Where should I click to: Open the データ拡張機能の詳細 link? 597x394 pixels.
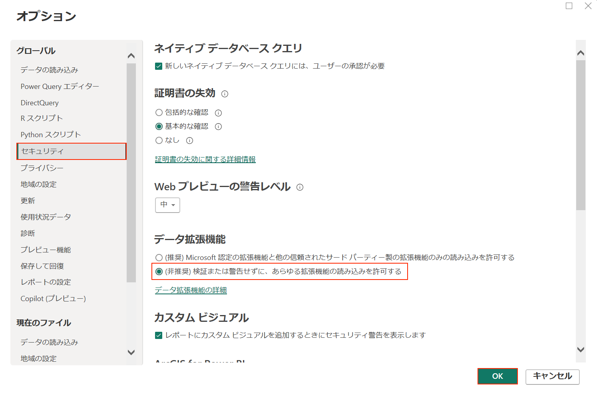(x=190, y=290)
